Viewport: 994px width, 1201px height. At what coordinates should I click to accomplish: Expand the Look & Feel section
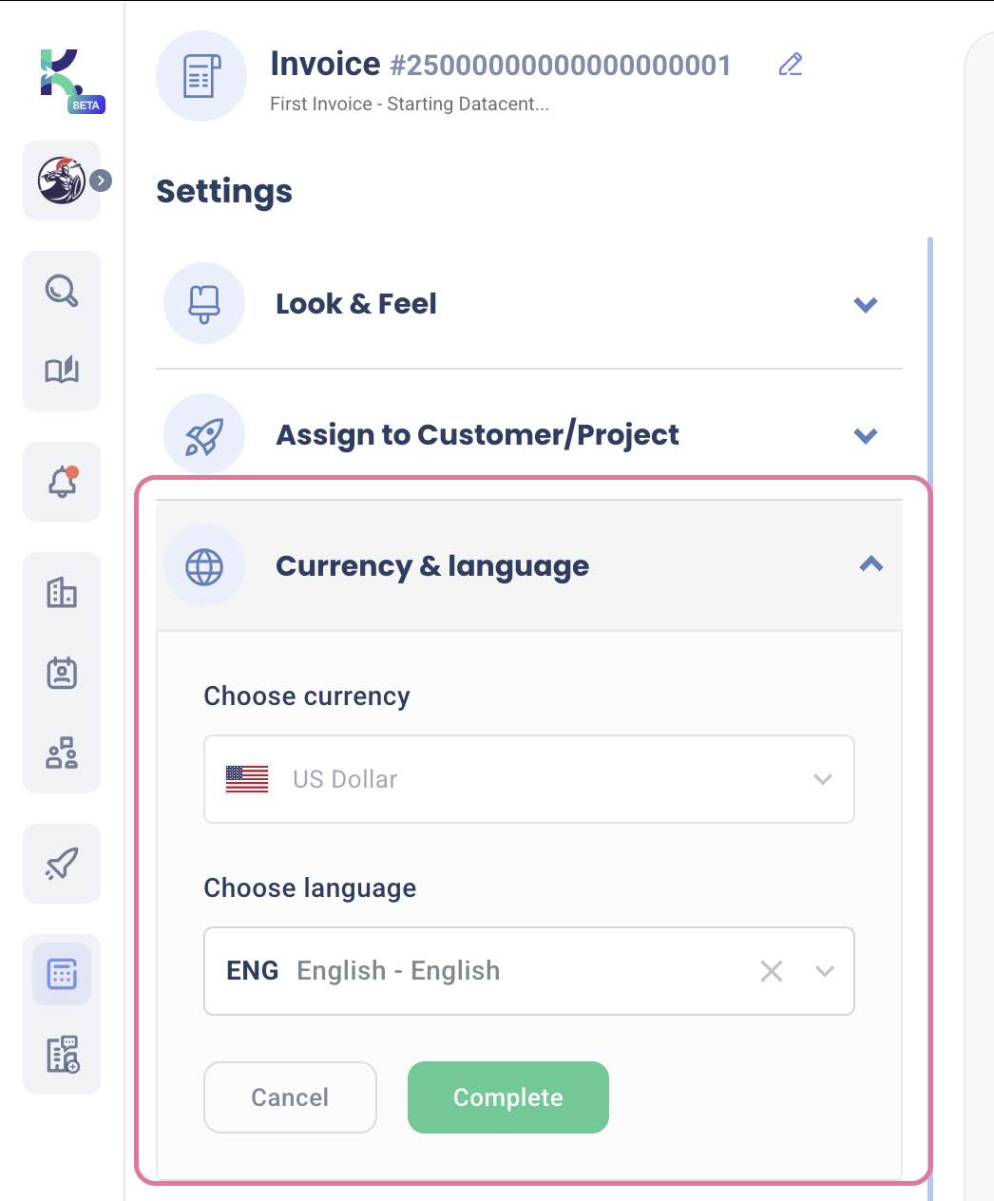(x=866, y=304)
